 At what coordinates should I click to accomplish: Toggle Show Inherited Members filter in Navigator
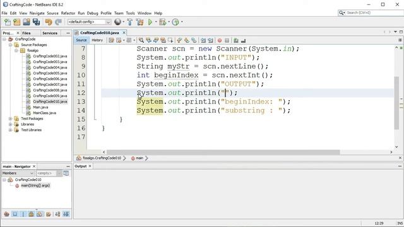tap(7, 214)
